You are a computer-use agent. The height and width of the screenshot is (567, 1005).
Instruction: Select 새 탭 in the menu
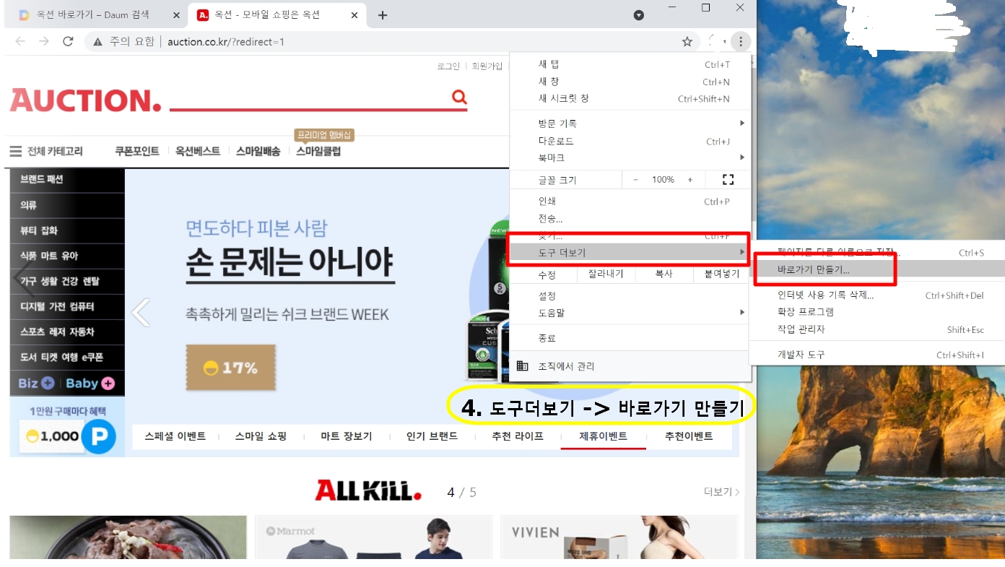click(x=630, y=64)
